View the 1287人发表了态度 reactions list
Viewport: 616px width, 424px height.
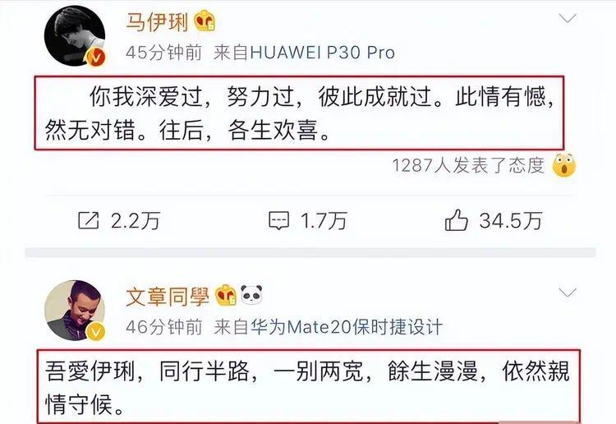[x=468, y=165]
